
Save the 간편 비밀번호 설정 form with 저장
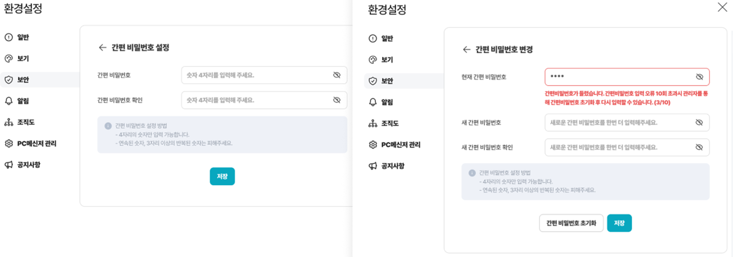(x=222, y=176)
